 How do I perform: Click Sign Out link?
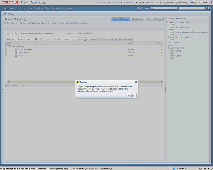tap(149, 2)
